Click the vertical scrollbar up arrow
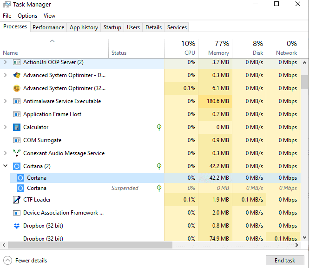Screen dimensions: 309x268 pos(304,63)
